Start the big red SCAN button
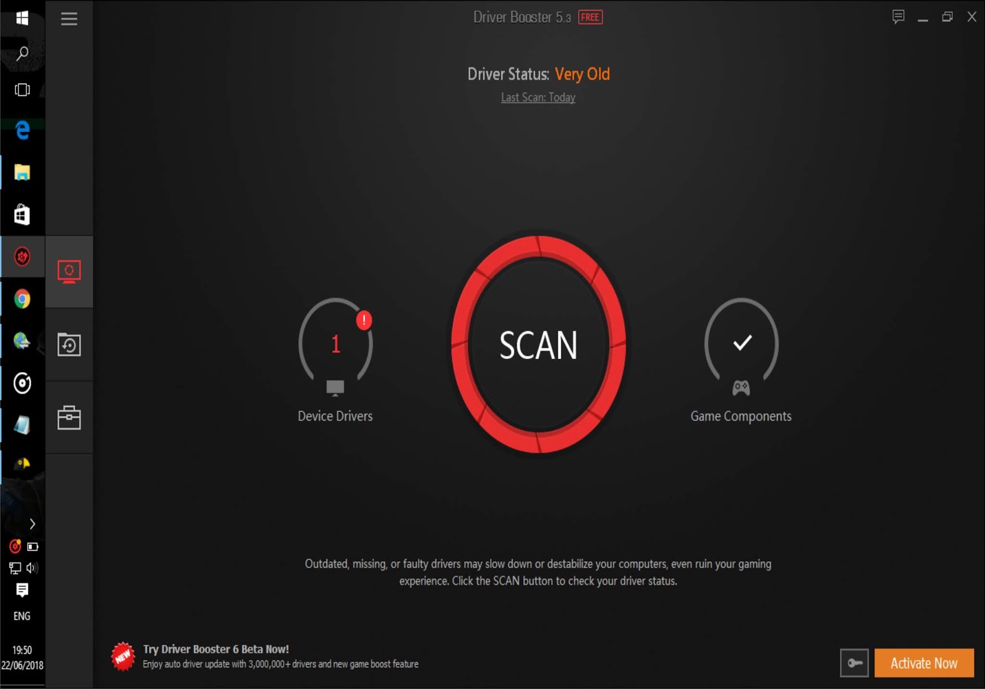The height and width of the screenshot is (689, 985). (539, 344)
